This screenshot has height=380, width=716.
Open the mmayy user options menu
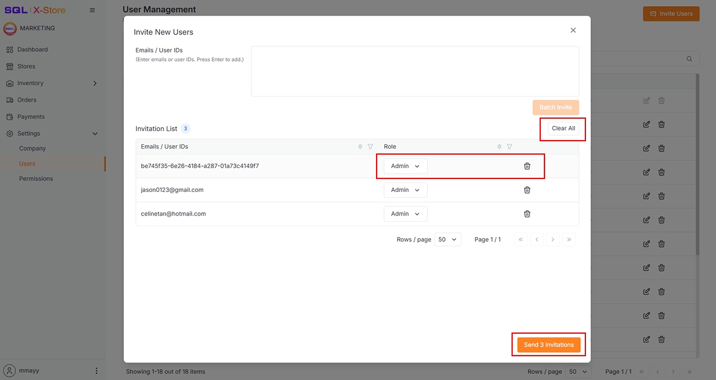(96, 370)
